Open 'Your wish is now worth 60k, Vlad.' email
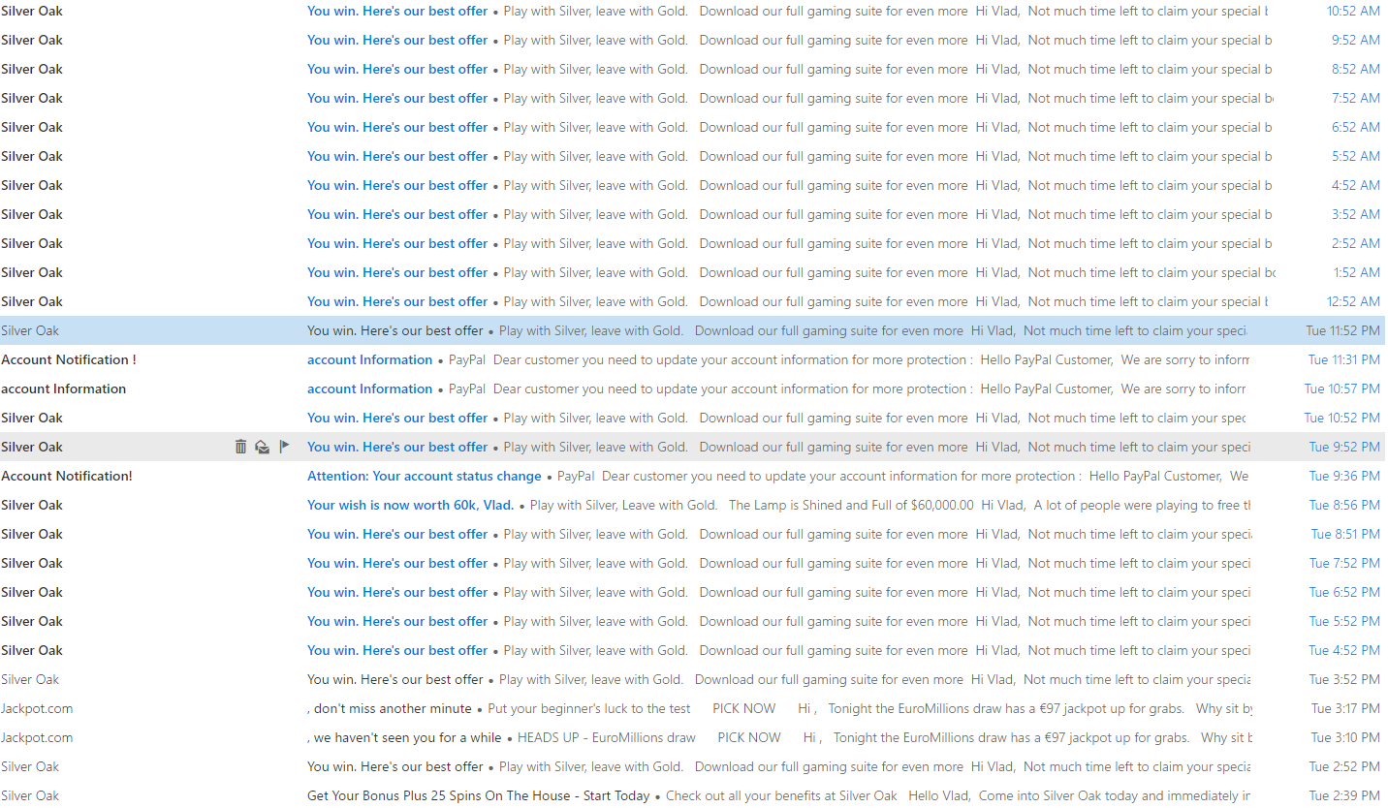The image size is (1388, 808). coord(694,505)
